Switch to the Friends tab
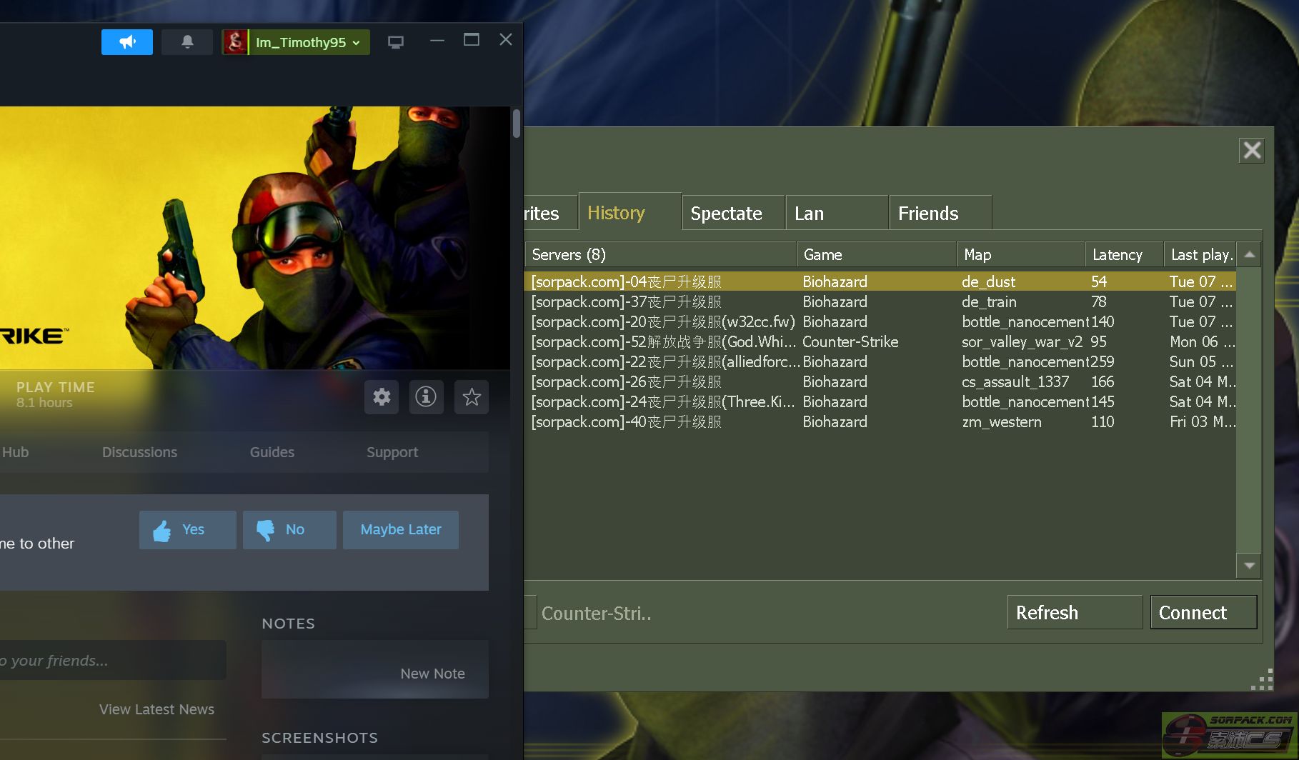The image size is (1299, 760). [x=940, y=213]
